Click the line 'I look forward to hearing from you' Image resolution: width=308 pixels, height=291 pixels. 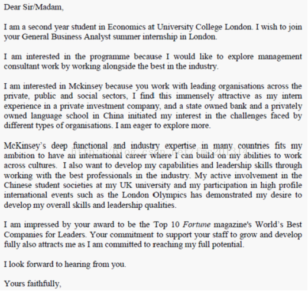tap(65, 264)
